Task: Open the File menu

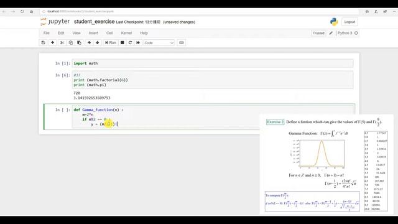Action: pyautogui.click(x=47, y=33)
